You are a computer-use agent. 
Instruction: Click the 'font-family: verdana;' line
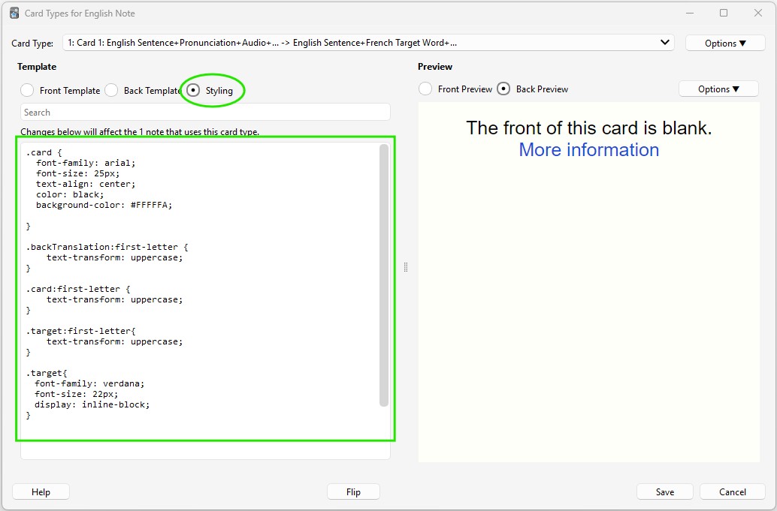89,383
